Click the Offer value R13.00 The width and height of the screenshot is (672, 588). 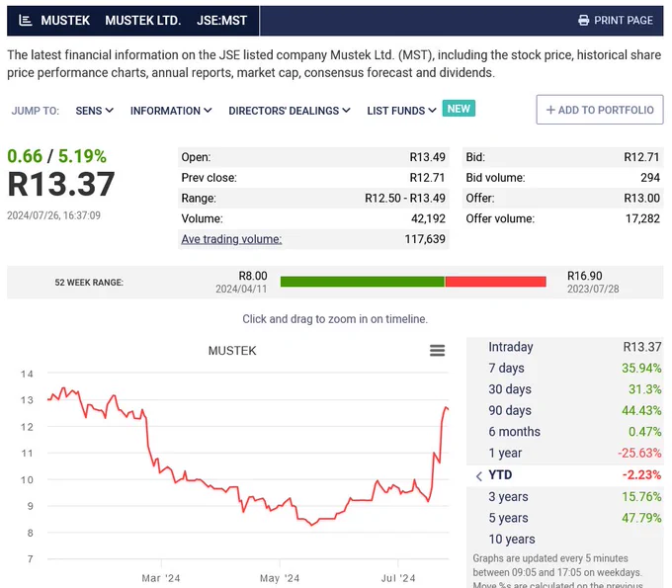click(641, 198)
